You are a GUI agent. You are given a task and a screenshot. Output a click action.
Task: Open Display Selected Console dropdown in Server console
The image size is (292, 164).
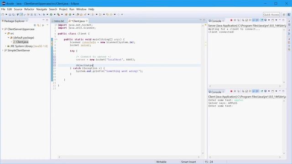pyautogui.click(x=269, y=20)
